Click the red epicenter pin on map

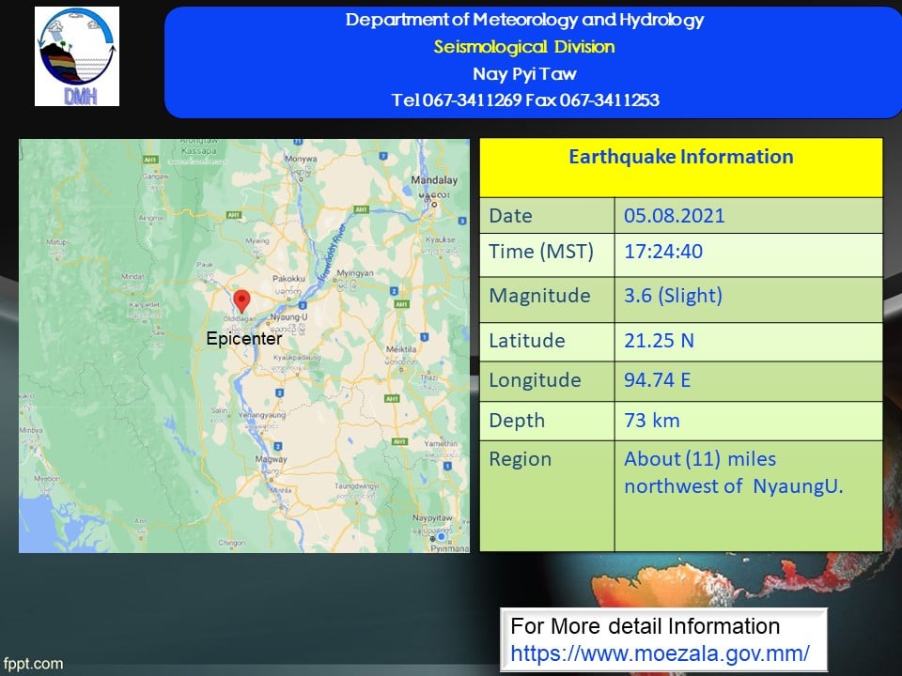point(241,301)
